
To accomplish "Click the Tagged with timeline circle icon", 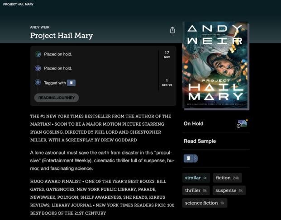I will [38, 83].
